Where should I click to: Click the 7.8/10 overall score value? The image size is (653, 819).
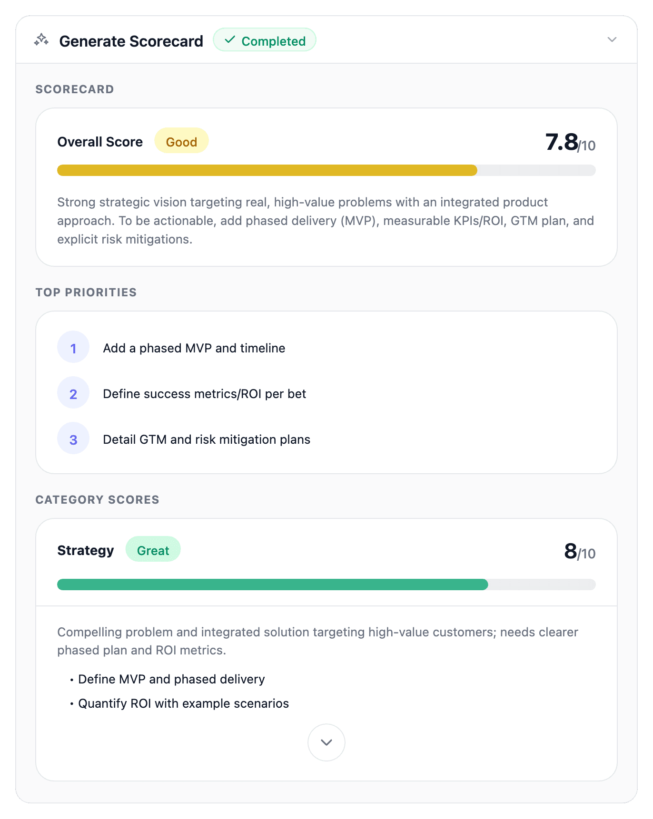[x=570, y=142]
